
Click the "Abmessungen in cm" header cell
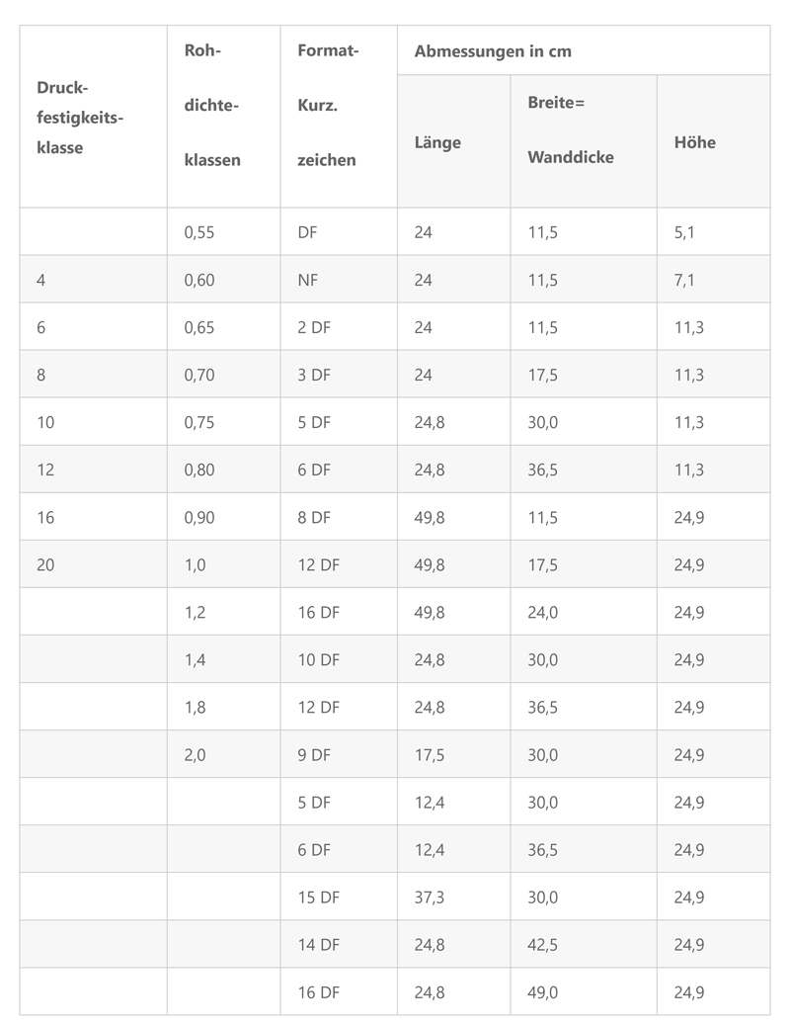(x=493, y=51)
